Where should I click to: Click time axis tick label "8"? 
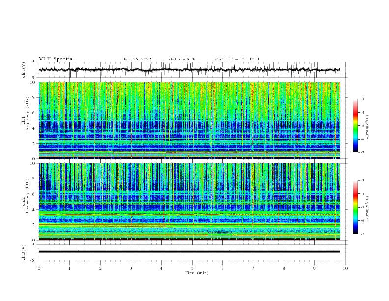(x=284, y=268)
